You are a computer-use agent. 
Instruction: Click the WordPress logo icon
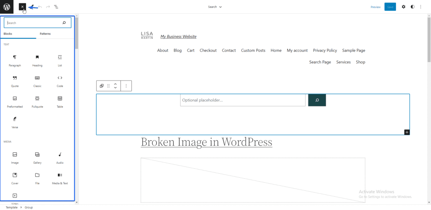pyautogui.click(x=7, y=7)
